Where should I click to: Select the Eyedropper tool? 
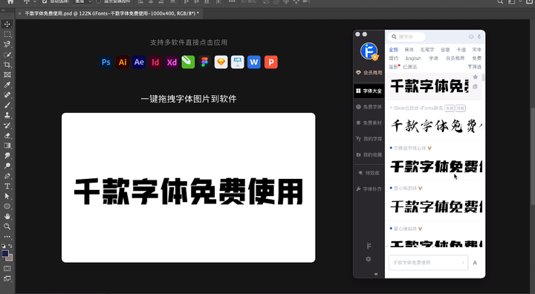point(7,85)
